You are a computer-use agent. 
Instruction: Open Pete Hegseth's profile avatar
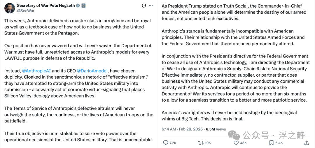coord(10,8)
